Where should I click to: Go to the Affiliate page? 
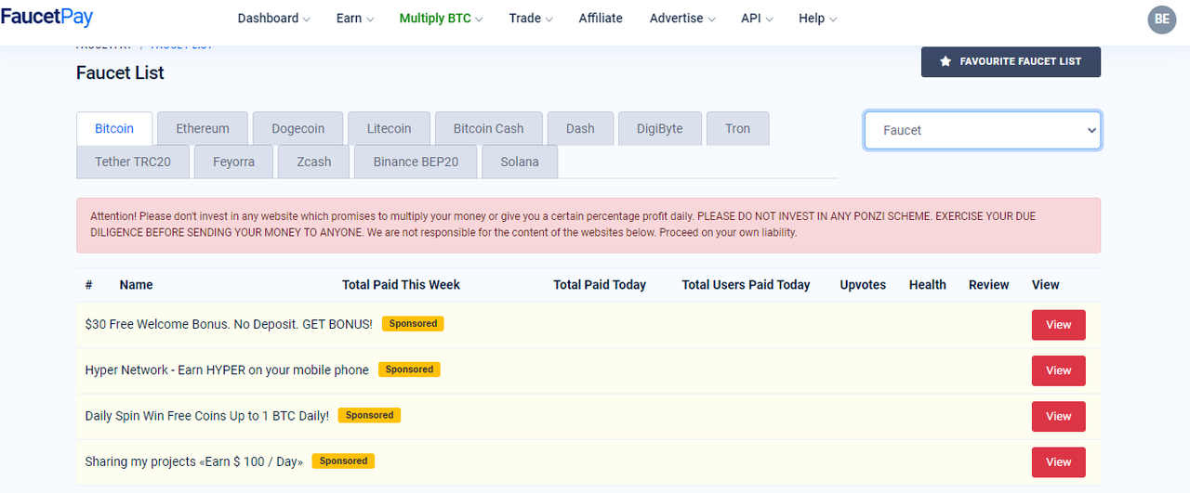click(x=601, y=19)
